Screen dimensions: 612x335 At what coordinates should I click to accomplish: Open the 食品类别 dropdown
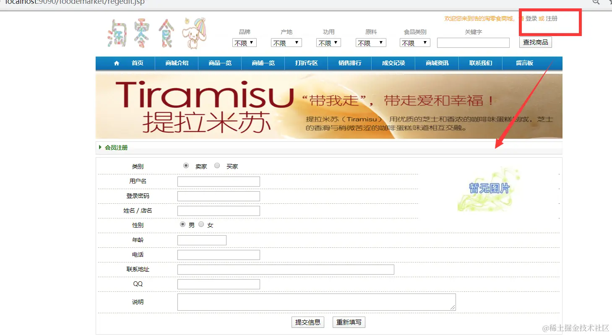[x=415, y=43]
